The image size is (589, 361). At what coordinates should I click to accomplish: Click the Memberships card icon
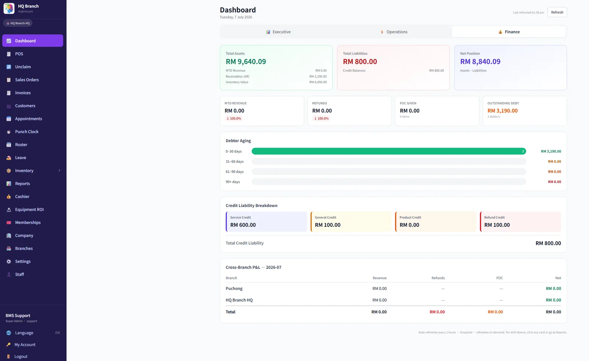[x=9, y=222]
